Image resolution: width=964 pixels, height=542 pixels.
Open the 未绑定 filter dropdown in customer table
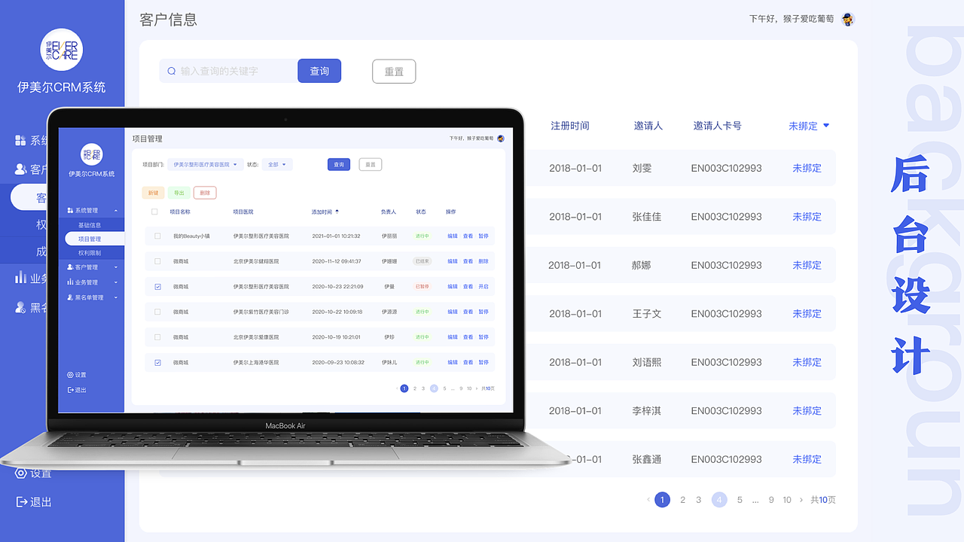coord(809,126)
